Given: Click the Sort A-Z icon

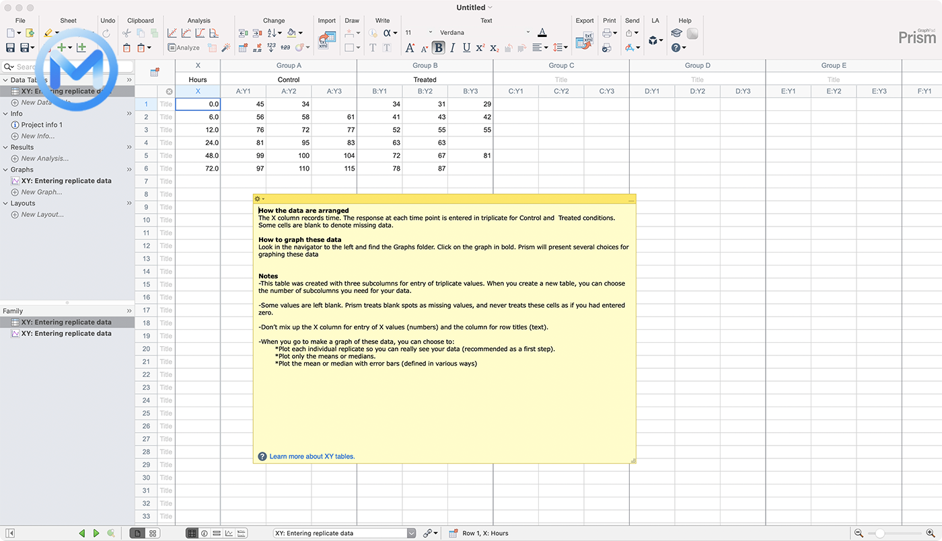Looking at the screenshot, I should (x=273, y=33).
